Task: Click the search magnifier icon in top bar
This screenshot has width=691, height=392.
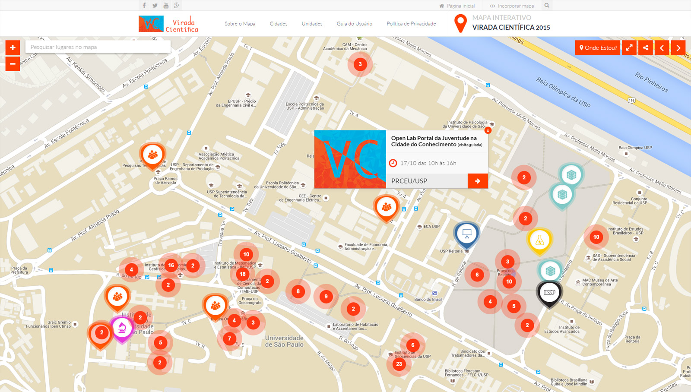Action: point(547,6)
